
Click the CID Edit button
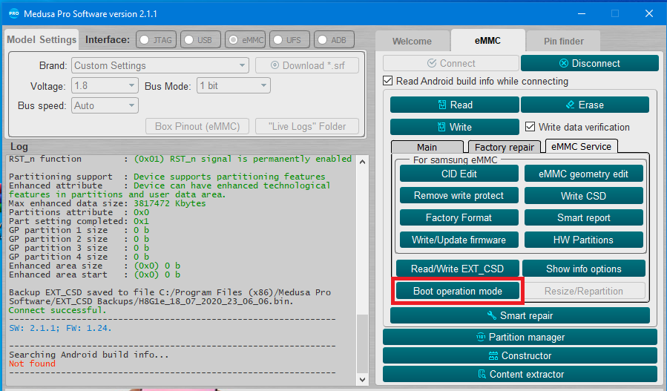(x=459, y=174)
